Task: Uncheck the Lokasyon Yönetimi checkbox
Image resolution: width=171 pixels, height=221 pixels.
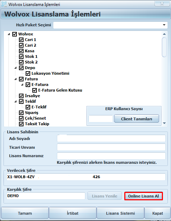Action: pos(28,73)
